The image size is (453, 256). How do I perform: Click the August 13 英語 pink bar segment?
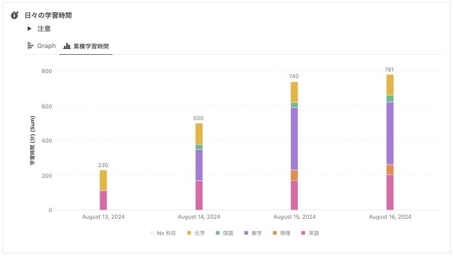click(x=103, y=200)
